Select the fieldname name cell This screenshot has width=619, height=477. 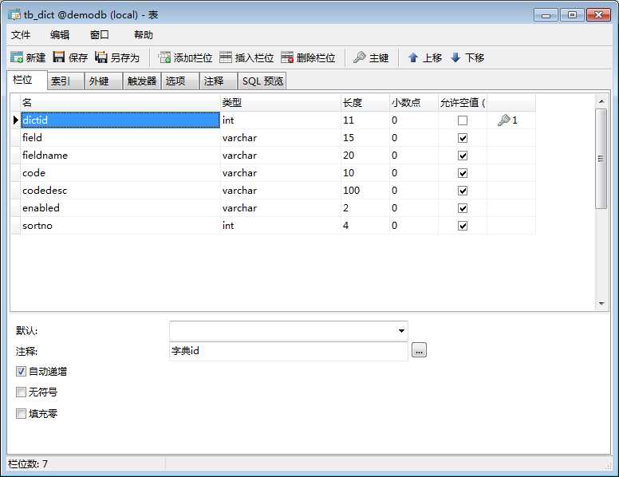click(120, 156)
